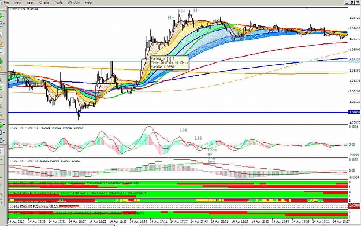Image resolution: width=361 pixels, height=226 pixels.
Task: Click the '14 Apr 17:27' time axis label
Action: [179, 221]
